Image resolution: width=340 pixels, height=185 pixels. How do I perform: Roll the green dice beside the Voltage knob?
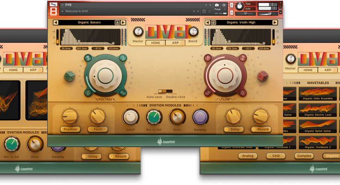(x=69, y=75)
